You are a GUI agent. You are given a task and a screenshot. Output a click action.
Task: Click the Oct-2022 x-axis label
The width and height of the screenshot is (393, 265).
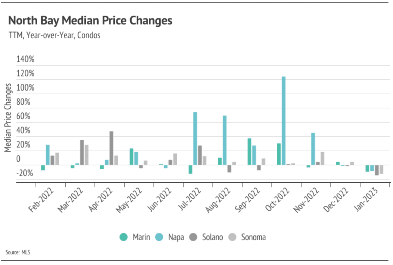click(277, 200)
